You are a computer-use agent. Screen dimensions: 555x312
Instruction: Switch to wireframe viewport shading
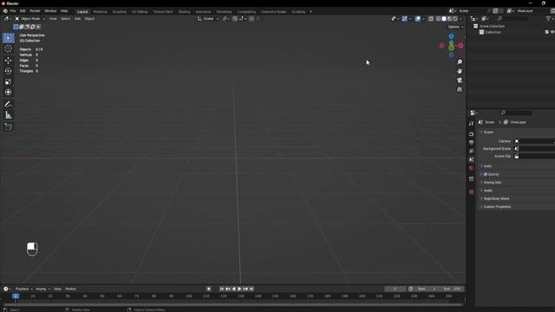coord(438,19)
